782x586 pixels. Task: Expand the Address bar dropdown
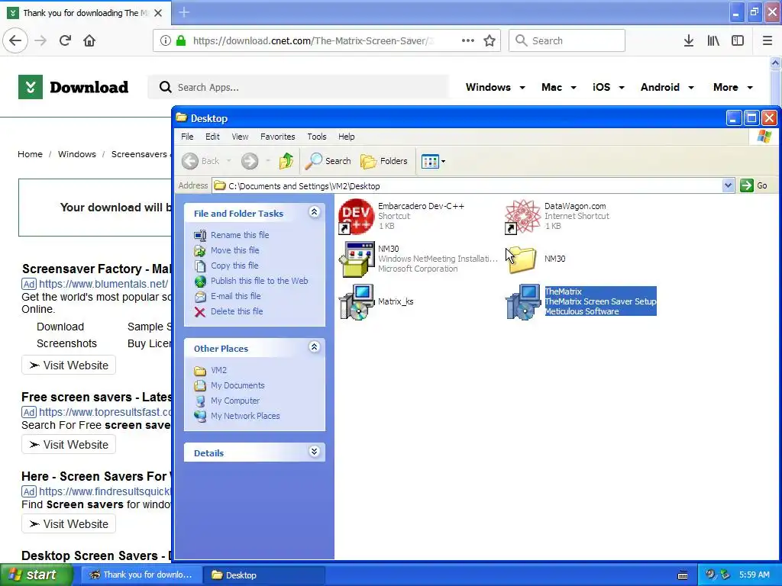(728, 186)
